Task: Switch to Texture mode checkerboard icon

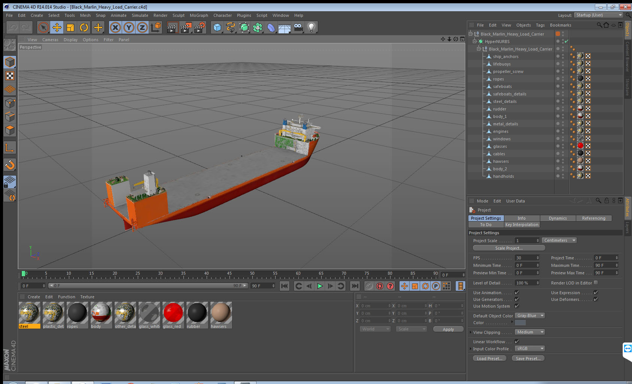Action: point(10,76)
